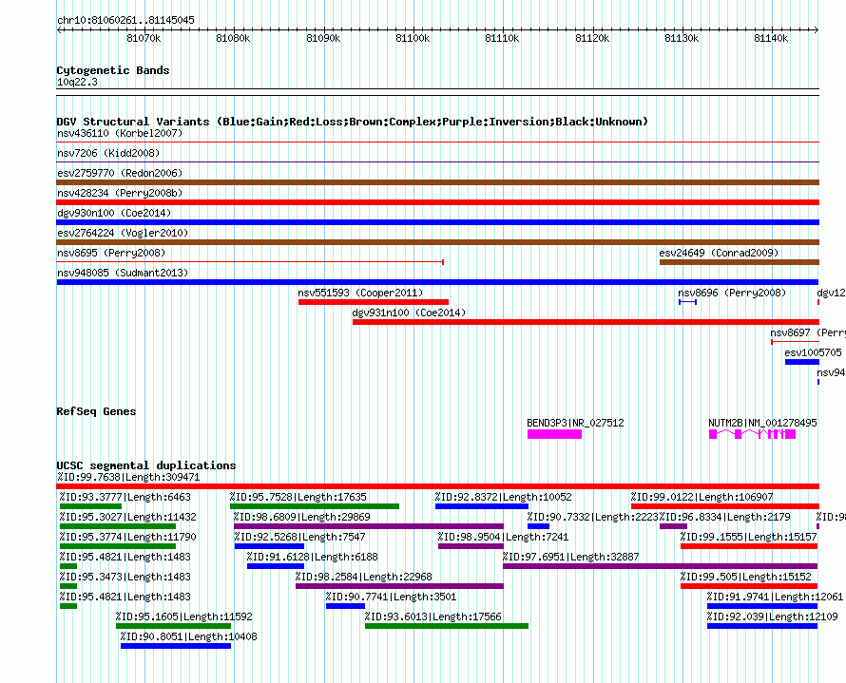The image size is (846, 683).
Task: Click duplication %ID:93.6013|Length:17566 green bar
Action: 447,626
